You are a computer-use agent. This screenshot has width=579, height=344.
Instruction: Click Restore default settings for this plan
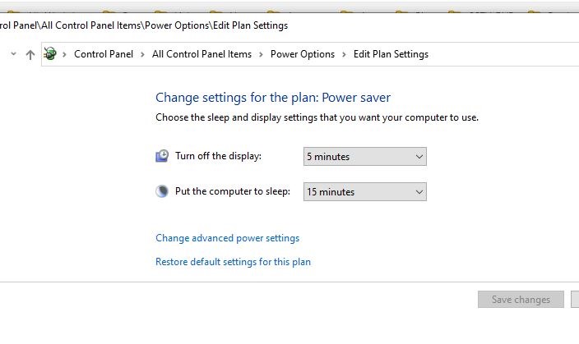233,262
